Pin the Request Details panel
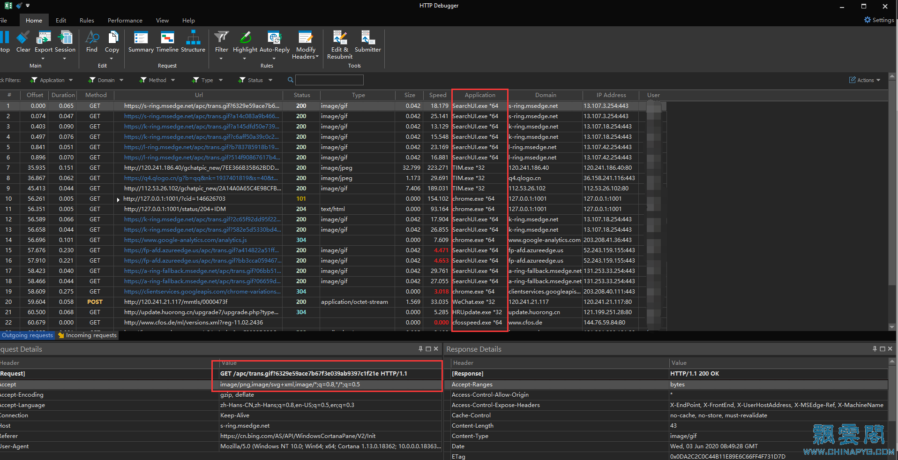The width and height of the screenshot is (898, 460). [x=420, y=349]
